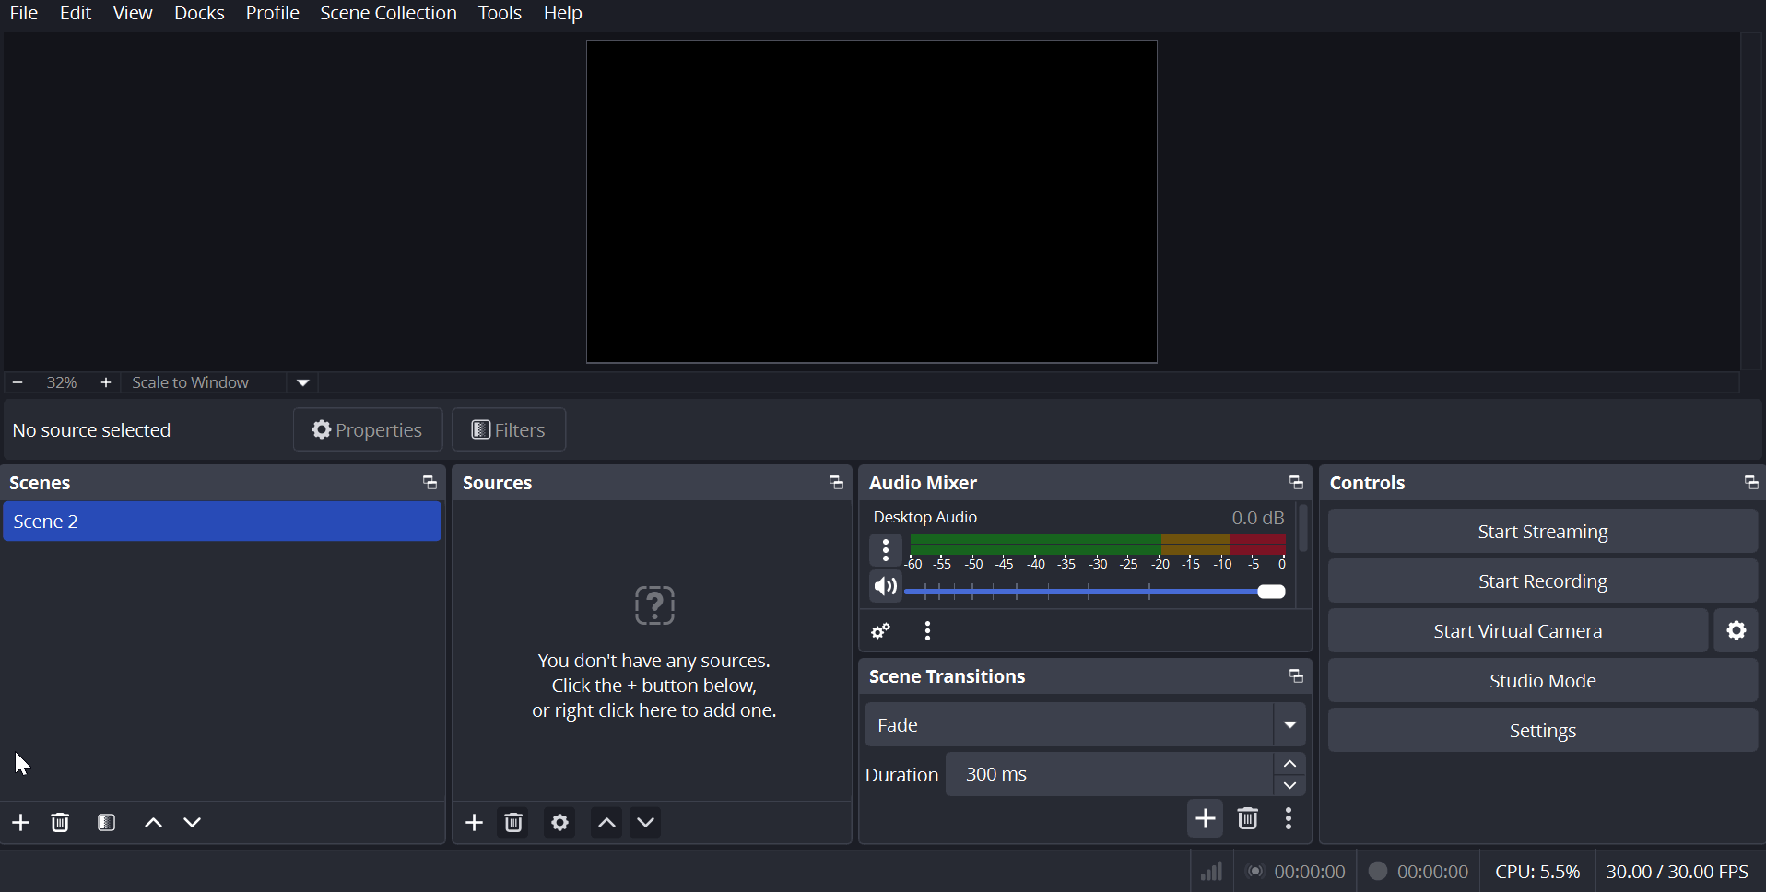
Task: Open source properties gear in Sources dock
Action: coord(559,823)
